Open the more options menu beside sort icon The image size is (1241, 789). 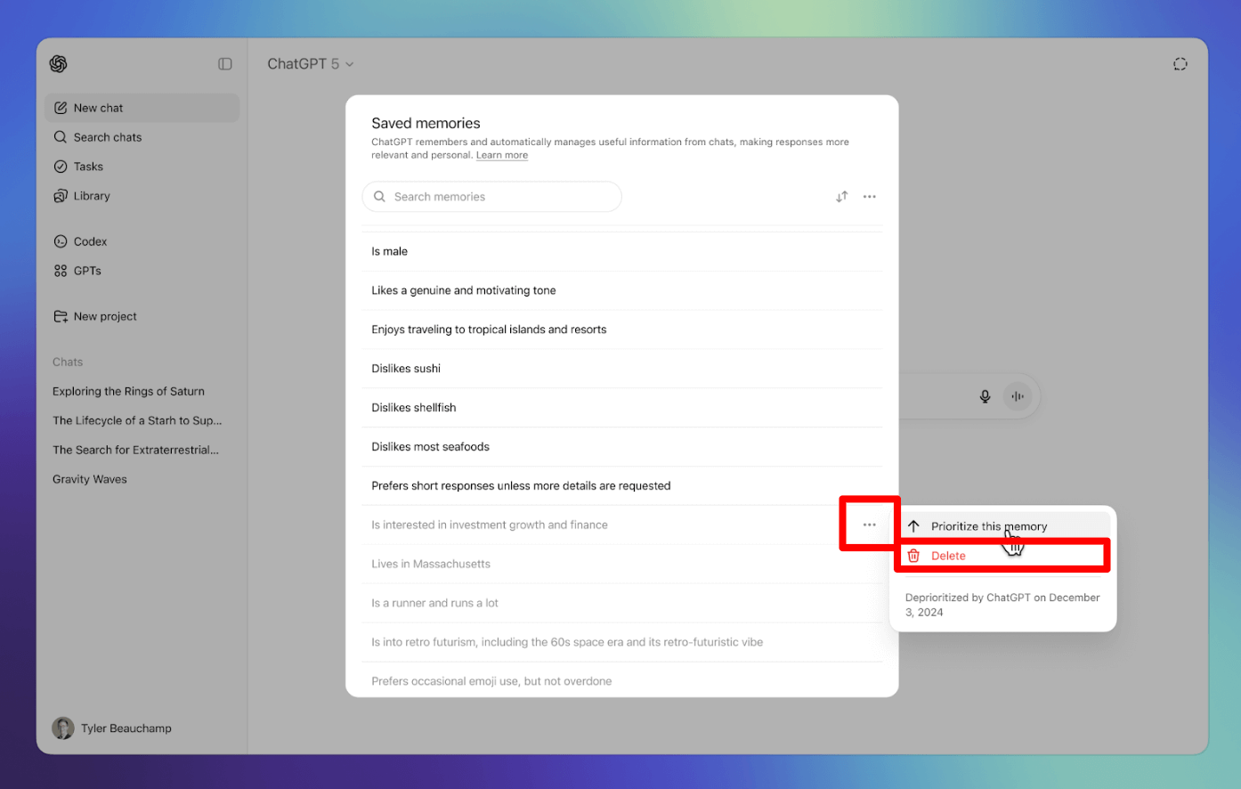tap(870, 197)
